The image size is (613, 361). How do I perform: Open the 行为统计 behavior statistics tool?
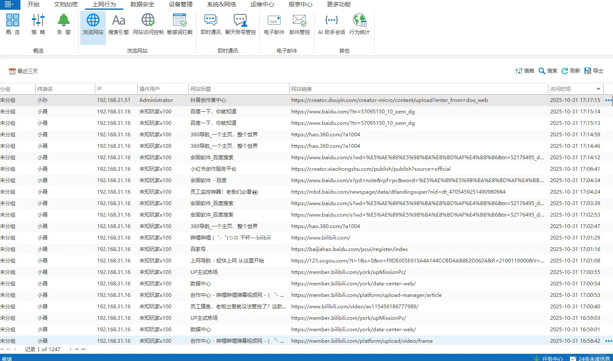click(x=360, y=24)
